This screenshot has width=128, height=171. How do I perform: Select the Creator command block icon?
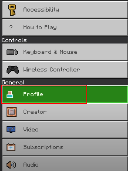[12, 112]
